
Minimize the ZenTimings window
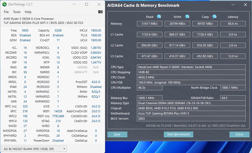tap(74, 4)
